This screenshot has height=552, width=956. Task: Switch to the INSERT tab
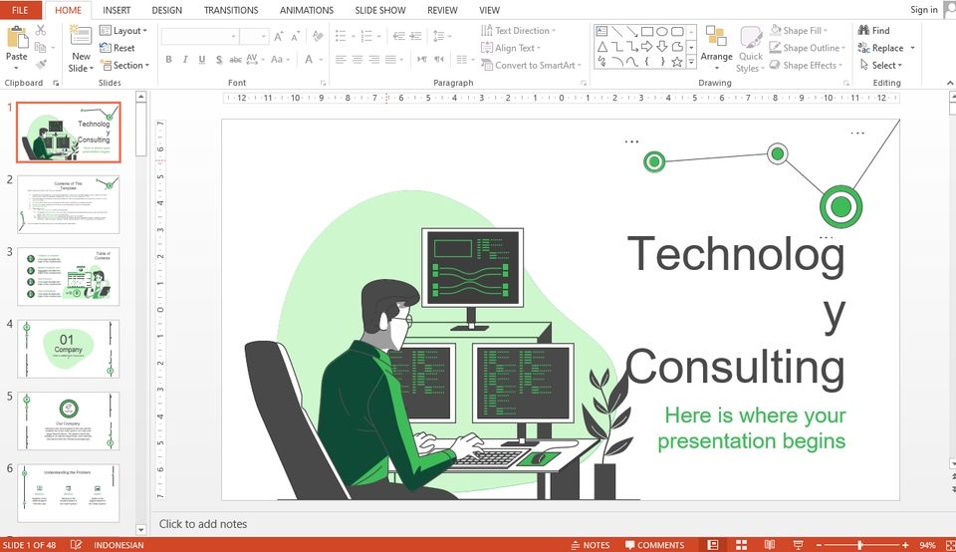point(117,10)
